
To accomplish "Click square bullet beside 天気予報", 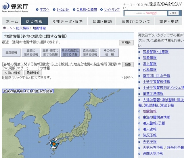I will click(x=139, y=142).
